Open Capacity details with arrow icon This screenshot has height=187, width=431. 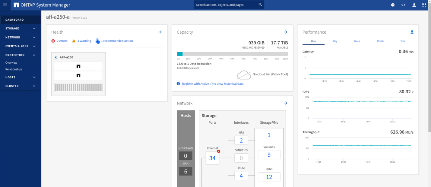tap(285, 32)
